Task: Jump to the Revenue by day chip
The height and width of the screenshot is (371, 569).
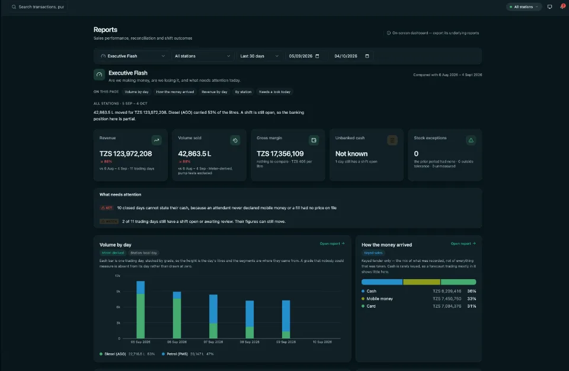Action: (215, 92)
